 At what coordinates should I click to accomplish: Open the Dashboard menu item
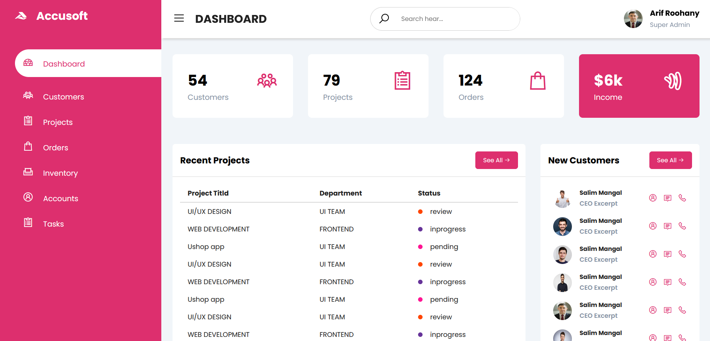88,64
